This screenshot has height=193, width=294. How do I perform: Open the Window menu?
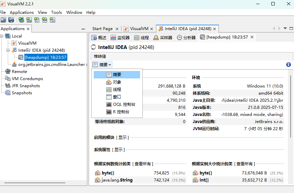[74, 13]
